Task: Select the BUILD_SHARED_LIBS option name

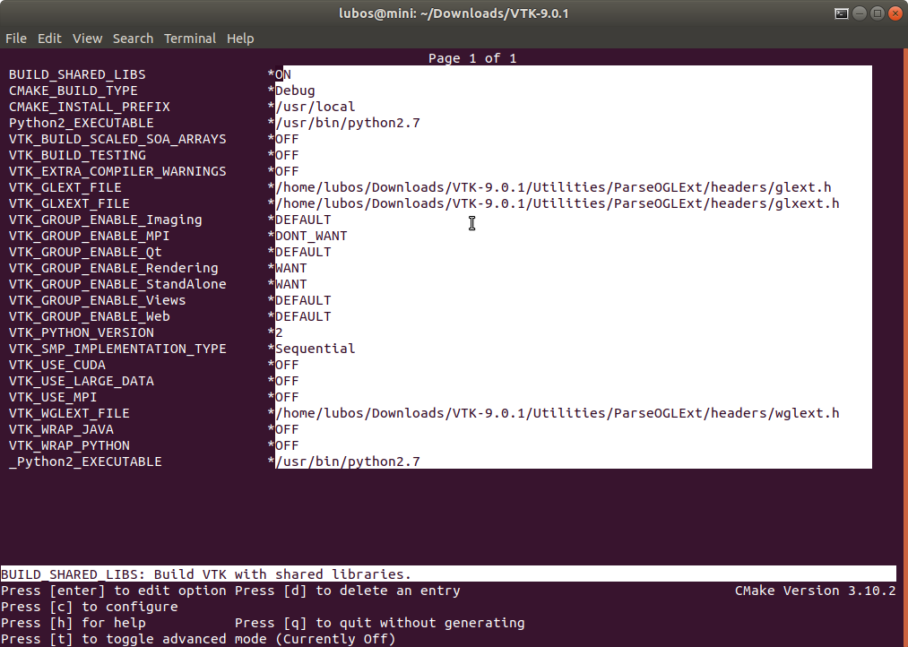Action: coord(77,74)
